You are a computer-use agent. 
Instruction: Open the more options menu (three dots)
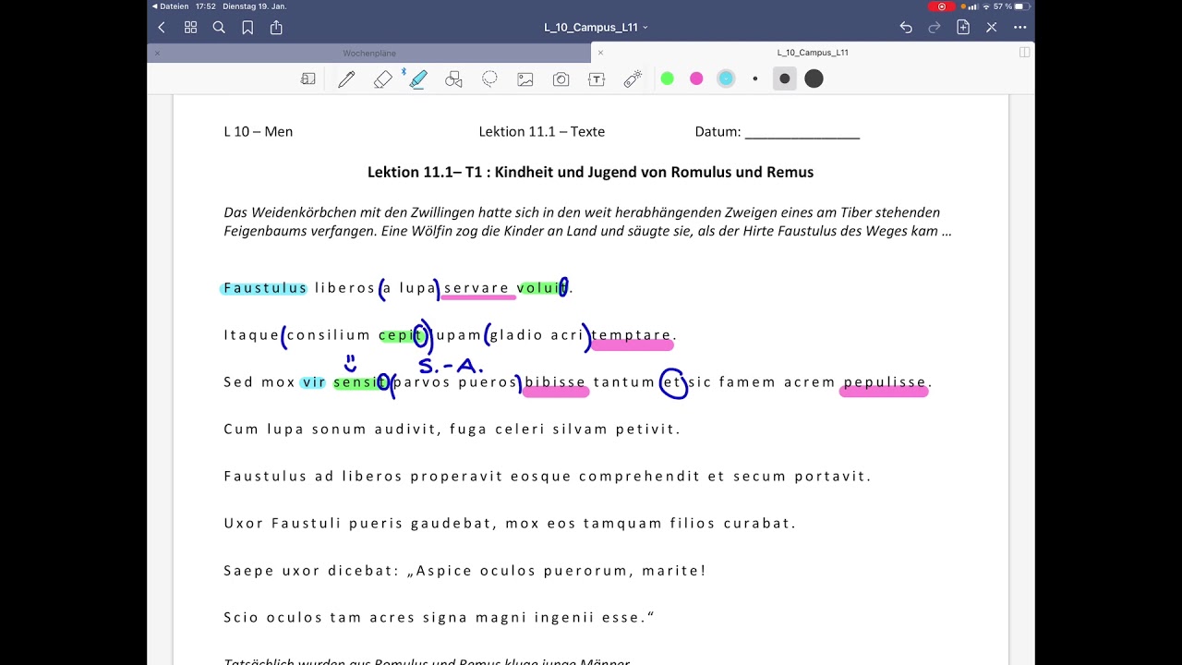click(1020, 28)
